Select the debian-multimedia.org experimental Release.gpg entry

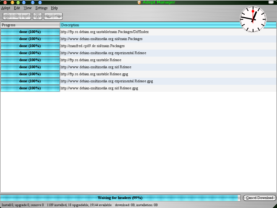pos(107,81)
